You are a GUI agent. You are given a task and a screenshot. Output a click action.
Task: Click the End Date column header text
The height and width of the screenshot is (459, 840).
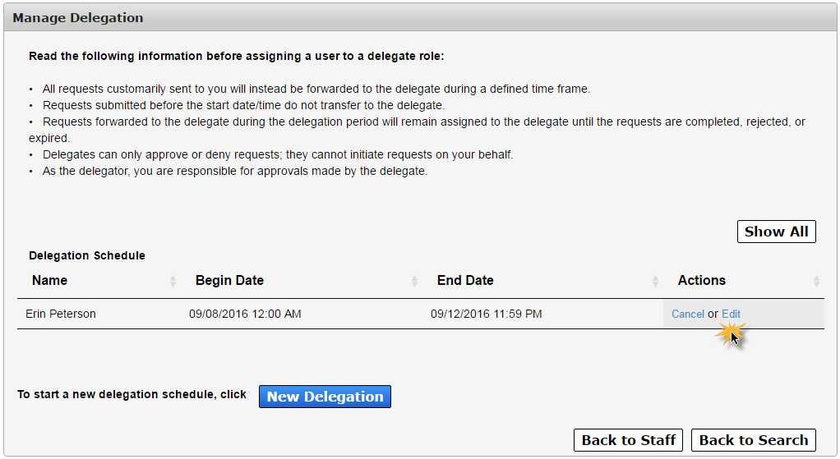tap(465, 280)
